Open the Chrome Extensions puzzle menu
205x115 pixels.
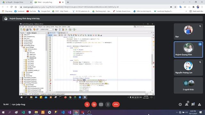pyautogui.click(x=193, y=7)
